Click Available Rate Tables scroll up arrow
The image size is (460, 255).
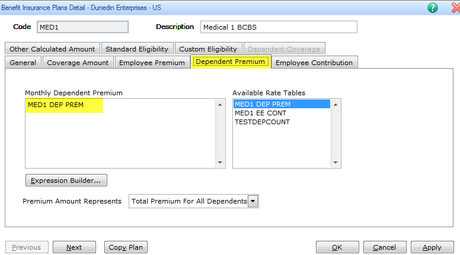[x=336, y=105]
